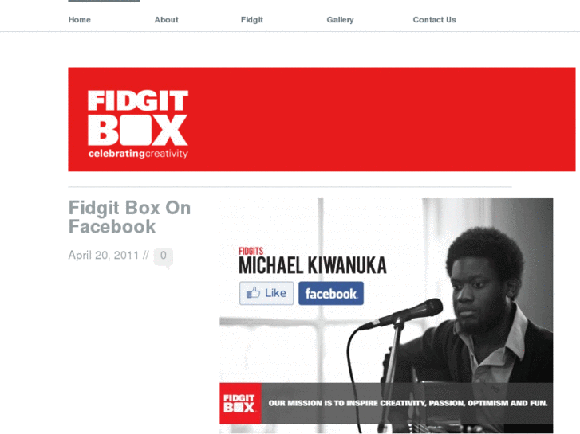Viewport: 580px width, 434px height.
Task: Open the Michael Kiwanuka featured photo
Action: click(386, 315)
